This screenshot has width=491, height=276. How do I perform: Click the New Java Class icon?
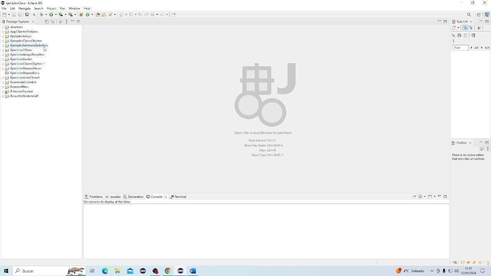click(87, 15)
